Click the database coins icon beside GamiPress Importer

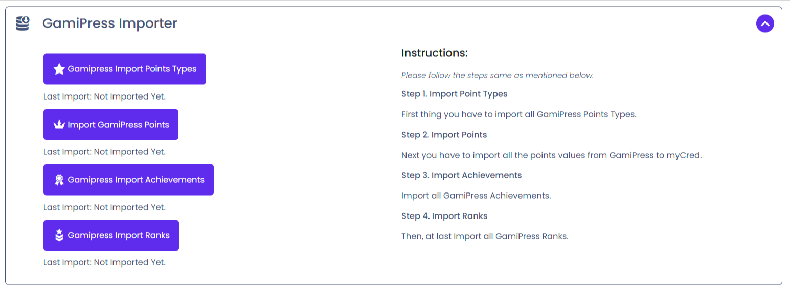click(22, 23)
